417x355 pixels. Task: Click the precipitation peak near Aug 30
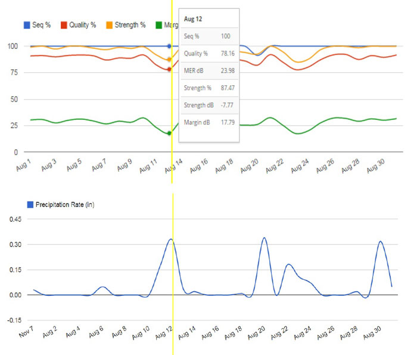pos(381,241)
